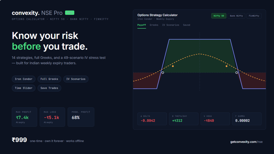Select the right breakeven circle marker

(x=236, y=73)
